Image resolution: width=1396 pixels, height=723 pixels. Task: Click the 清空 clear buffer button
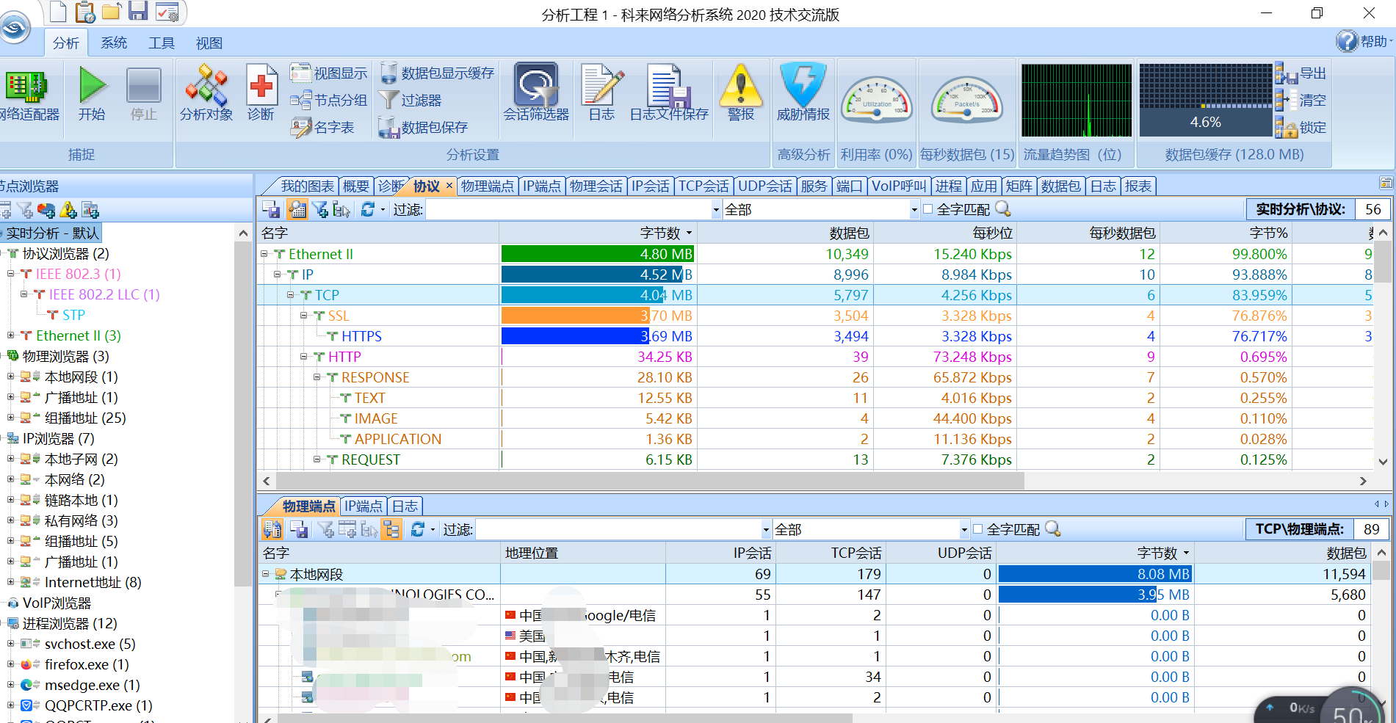click(x=1301, y=100)
